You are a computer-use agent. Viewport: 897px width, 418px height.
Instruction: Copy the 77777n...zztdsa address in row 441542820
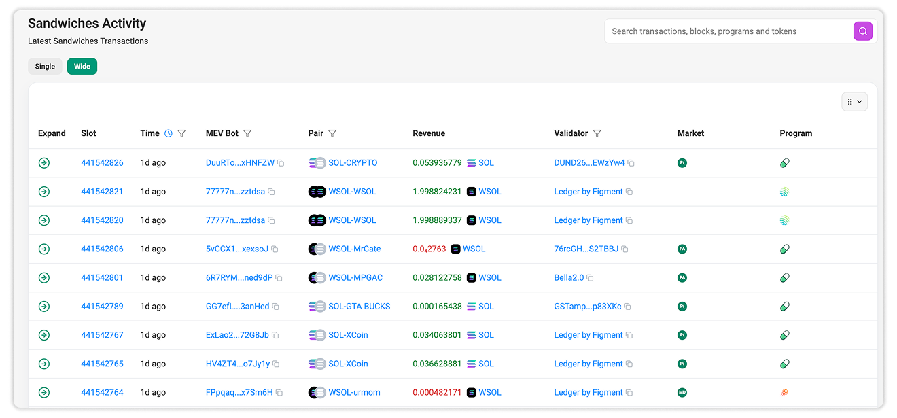point(271,221)
